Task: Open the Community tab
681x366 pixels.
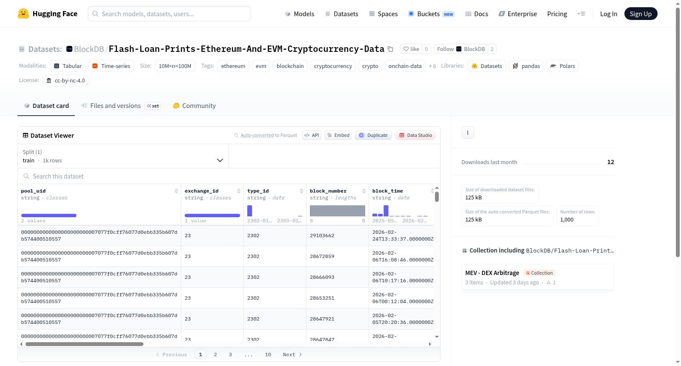Action: [x=194, y=106]
